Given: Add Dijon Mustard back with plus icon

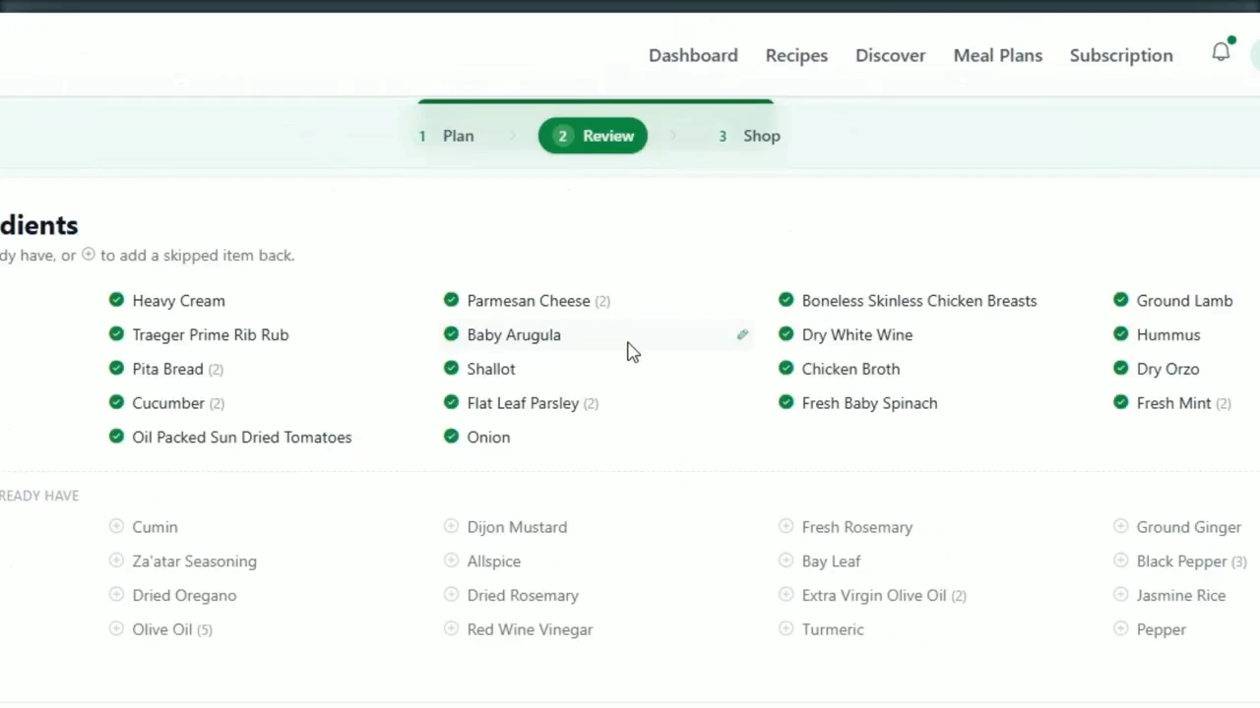Looking at the screenshot, I should (451, 526).
